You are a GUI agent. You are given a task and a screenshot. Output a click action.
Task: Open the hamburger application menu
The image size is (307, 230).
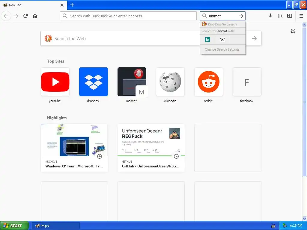(x=301, y=16)
